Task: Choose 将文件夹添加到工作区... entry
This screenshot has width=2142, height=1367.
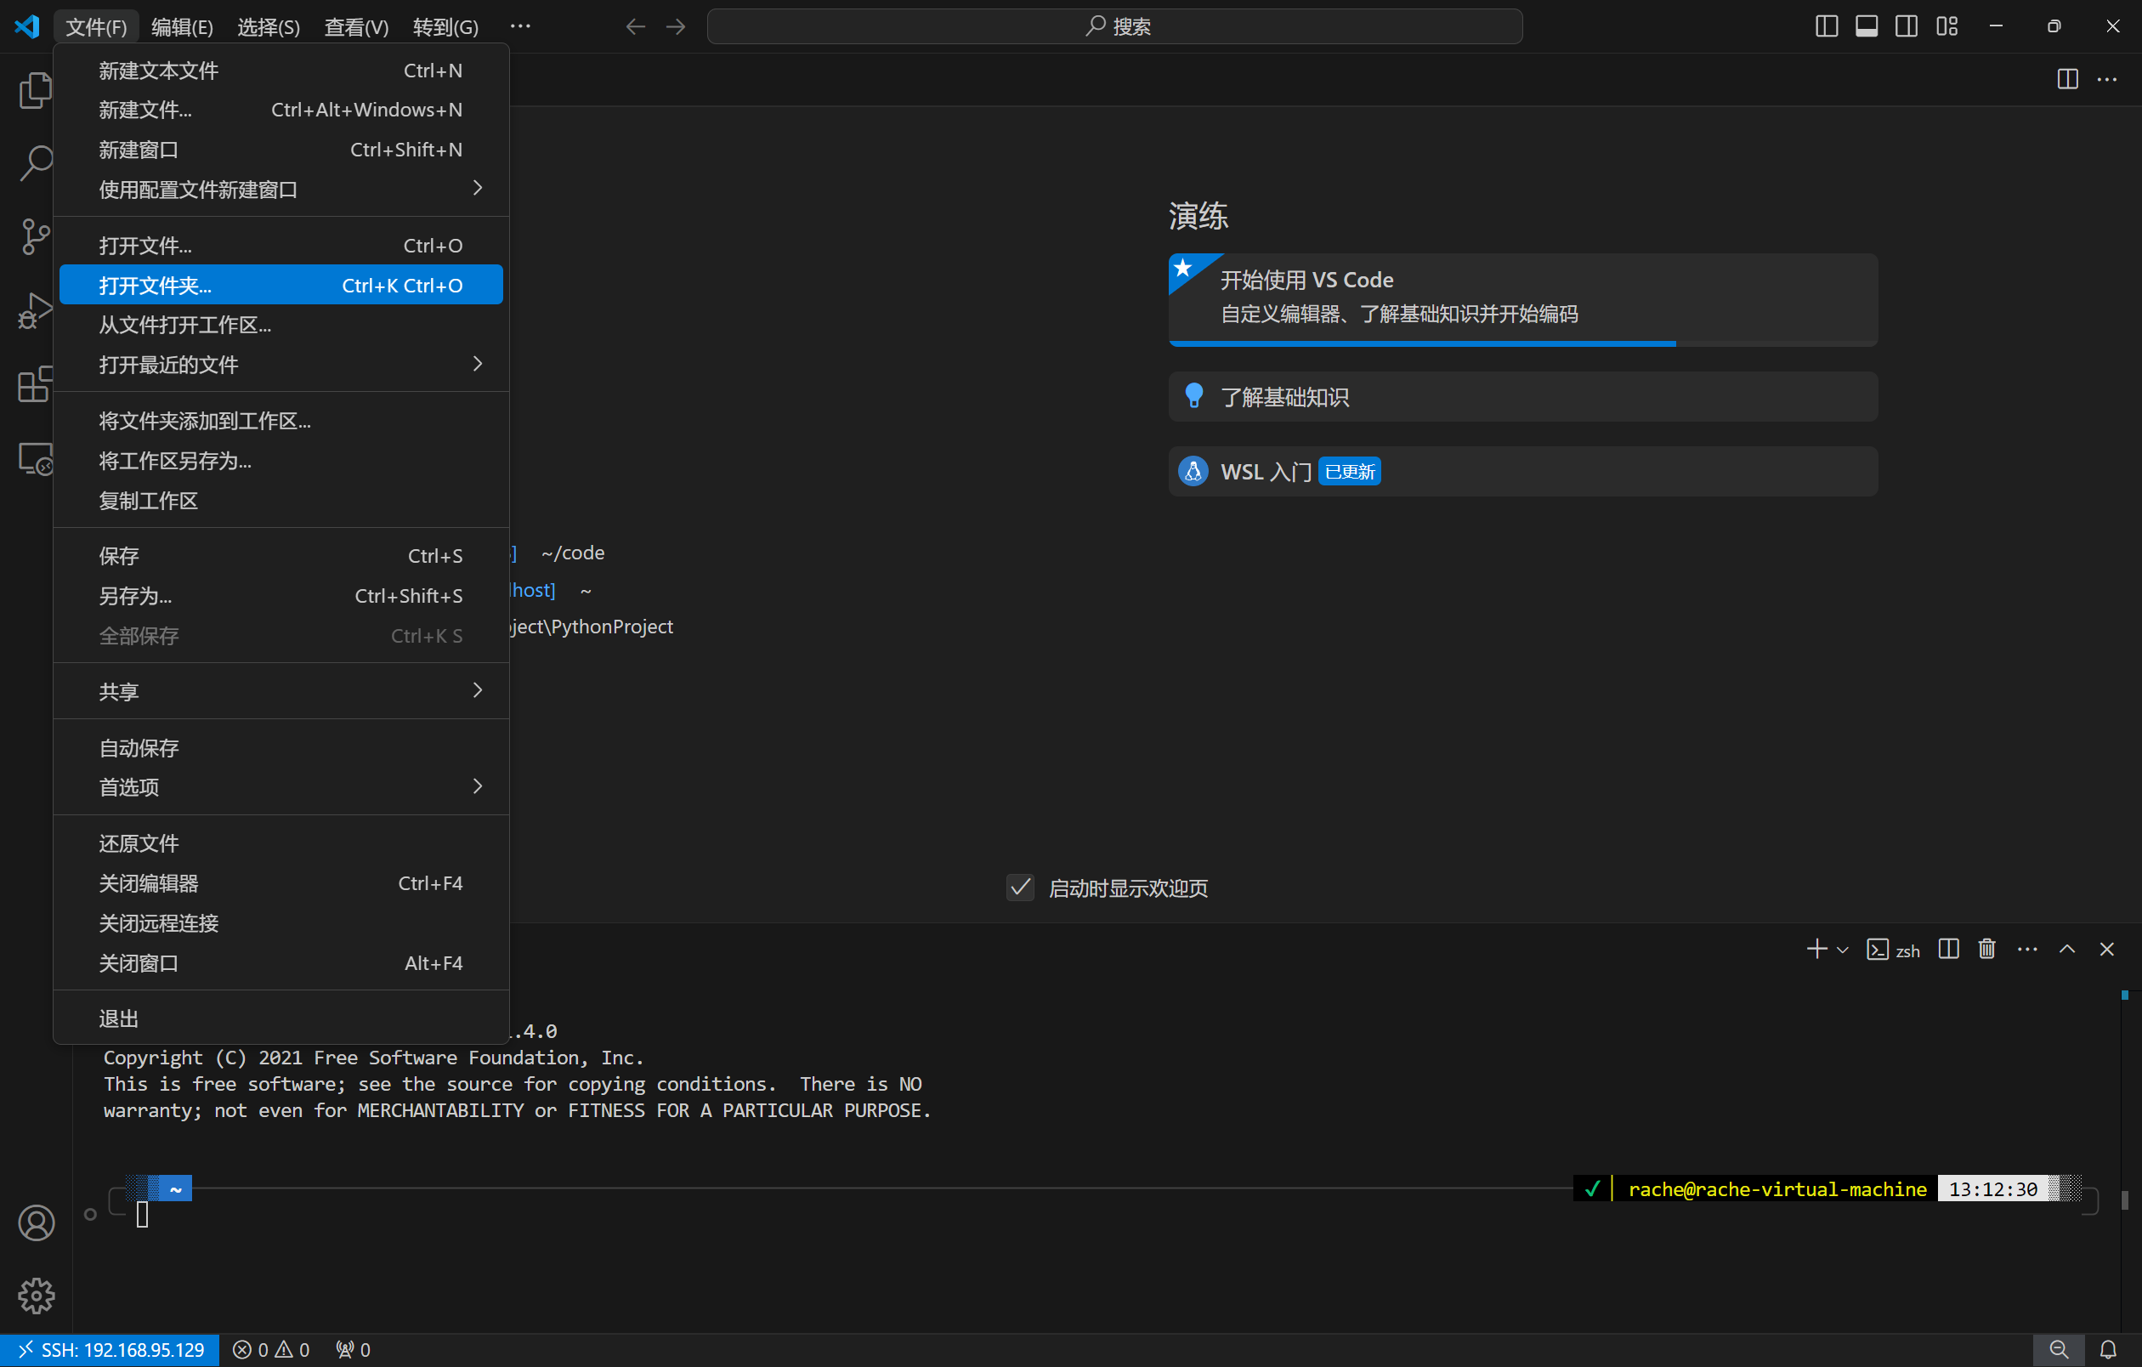Action: (x=281, y=421)
